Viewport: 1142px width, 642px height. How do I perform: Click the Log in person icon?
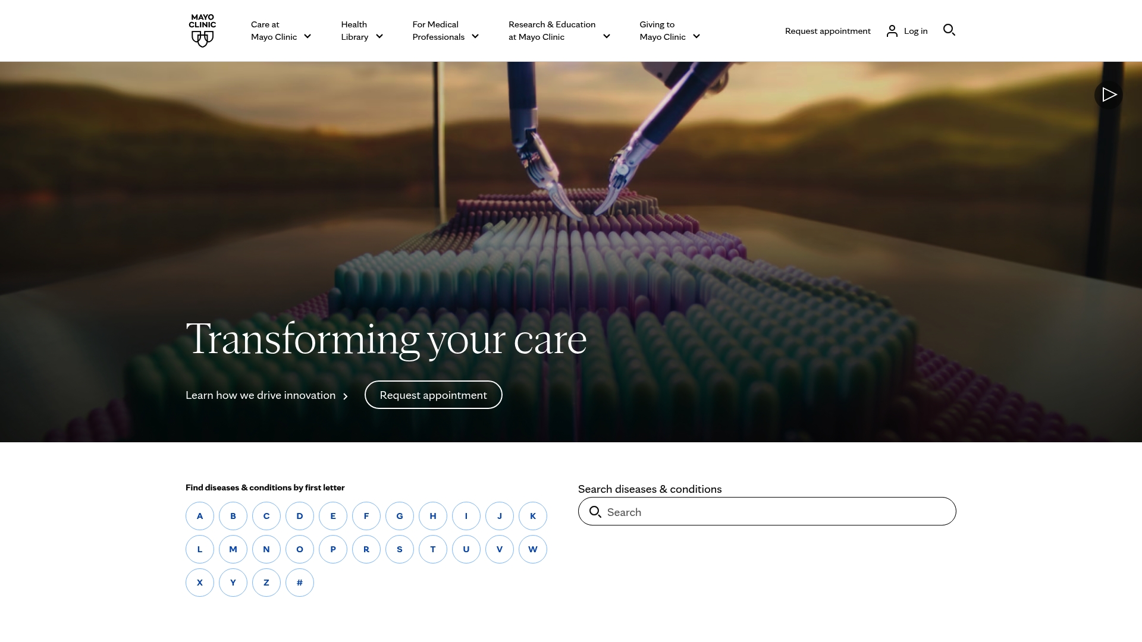point(892,30)
